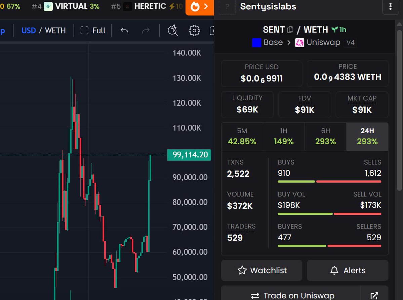This screenshot has height=300, width=403.
Task: Copy the SENT token address
Action: [290, 30]
